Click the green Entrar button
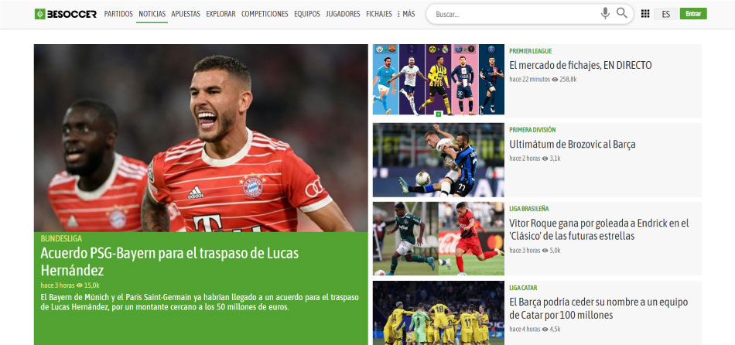 [693, 14]
